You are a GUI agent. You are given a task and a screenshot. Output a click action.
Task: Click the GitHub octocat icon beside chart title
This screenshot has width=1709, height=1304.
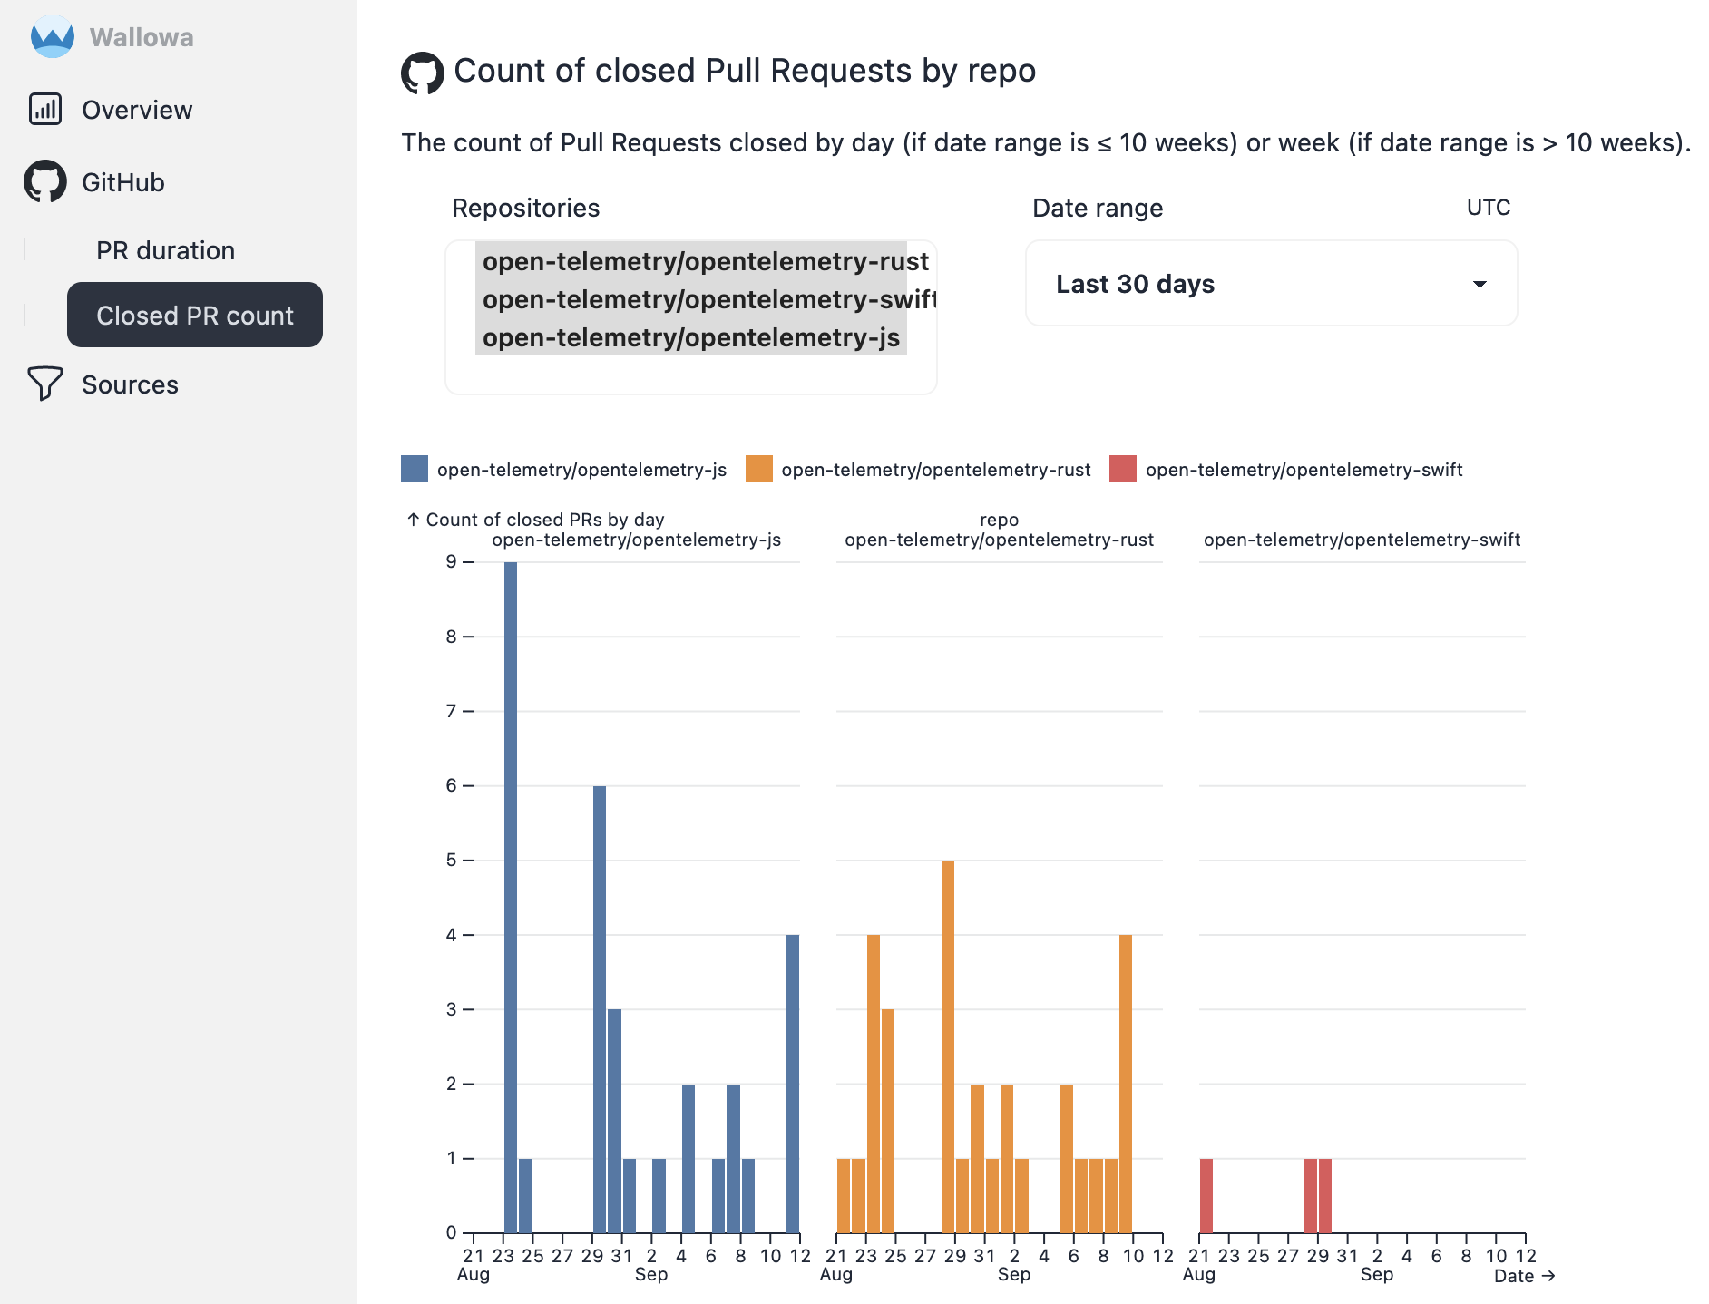(421, 70)
